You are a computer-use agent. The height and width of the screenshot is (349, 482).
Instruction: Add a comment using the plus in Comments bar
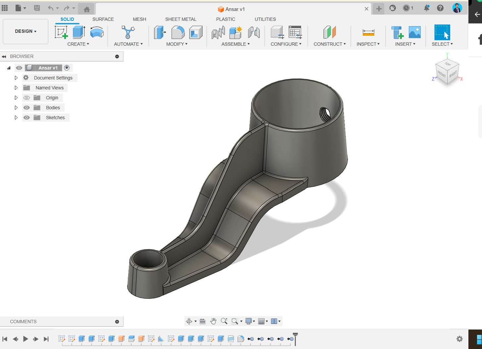click(117, 321)
